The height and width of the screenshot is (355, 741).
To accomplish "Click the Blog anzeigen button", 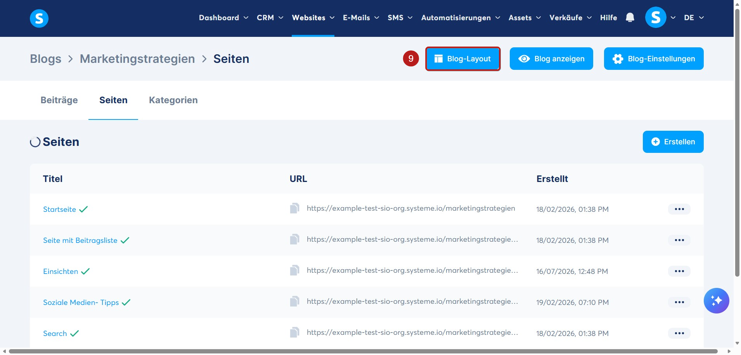I will coord(551,59).
